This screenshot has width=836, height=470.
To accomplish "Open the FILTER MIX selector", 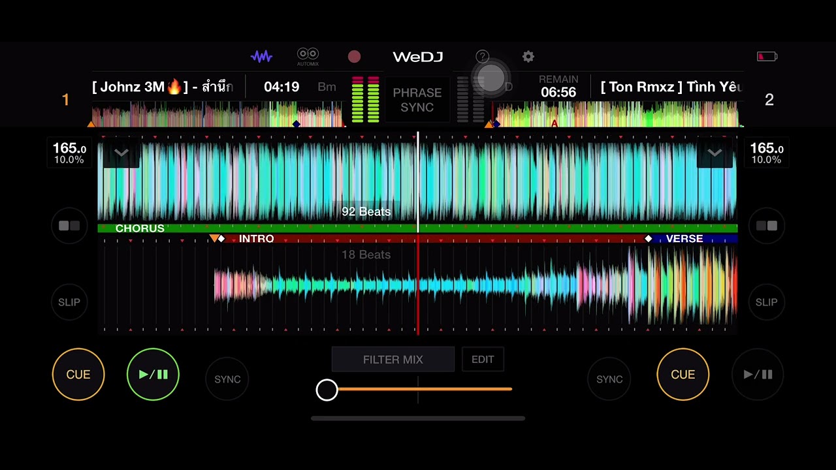I will (x=393, y=360).
